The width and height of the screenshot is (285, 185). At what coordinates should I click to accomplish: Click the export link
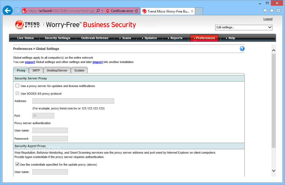[x=30, y=62]
